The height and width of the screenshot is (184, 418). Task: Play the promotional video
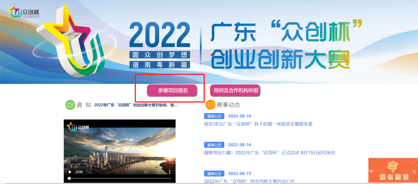coord(70,172)
